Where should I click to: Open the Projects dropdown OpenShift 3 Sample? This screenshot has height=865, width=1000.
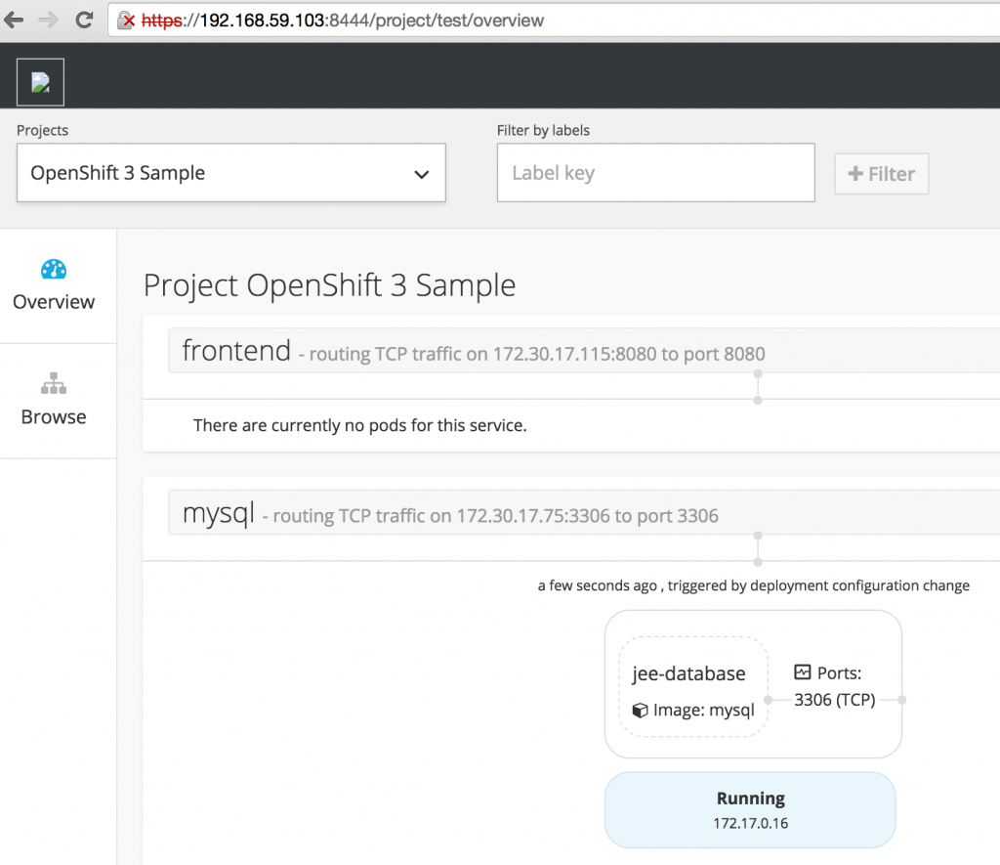(x=230, y=173)
